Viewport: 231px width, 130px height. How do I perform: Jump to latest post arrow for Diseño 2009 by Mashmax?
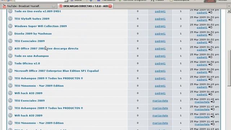click(x=210, y=35)
